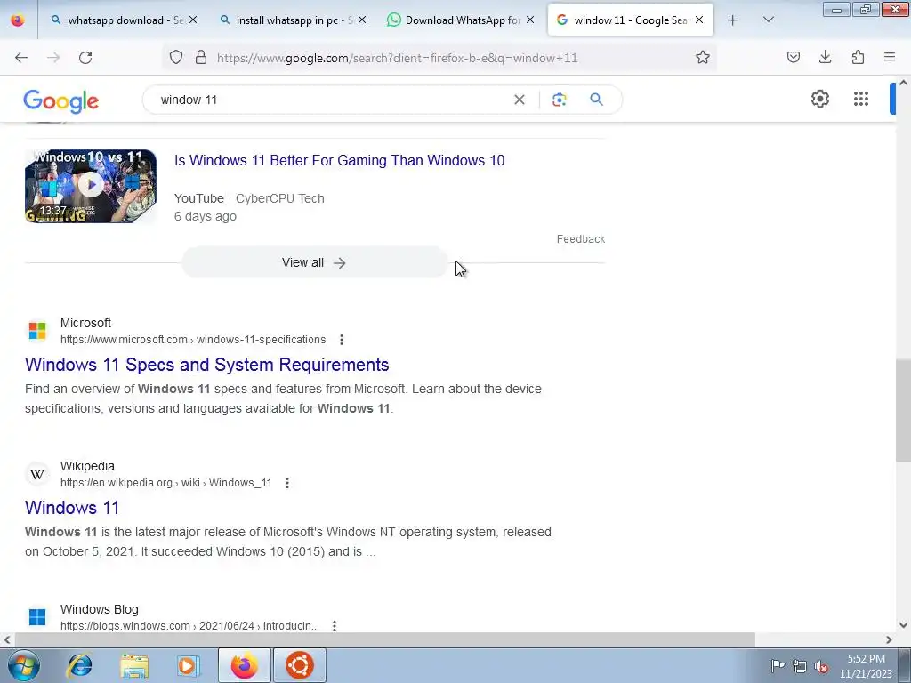Click Microsoft favicon in search result
911x683 pixels.
[37, 331]
